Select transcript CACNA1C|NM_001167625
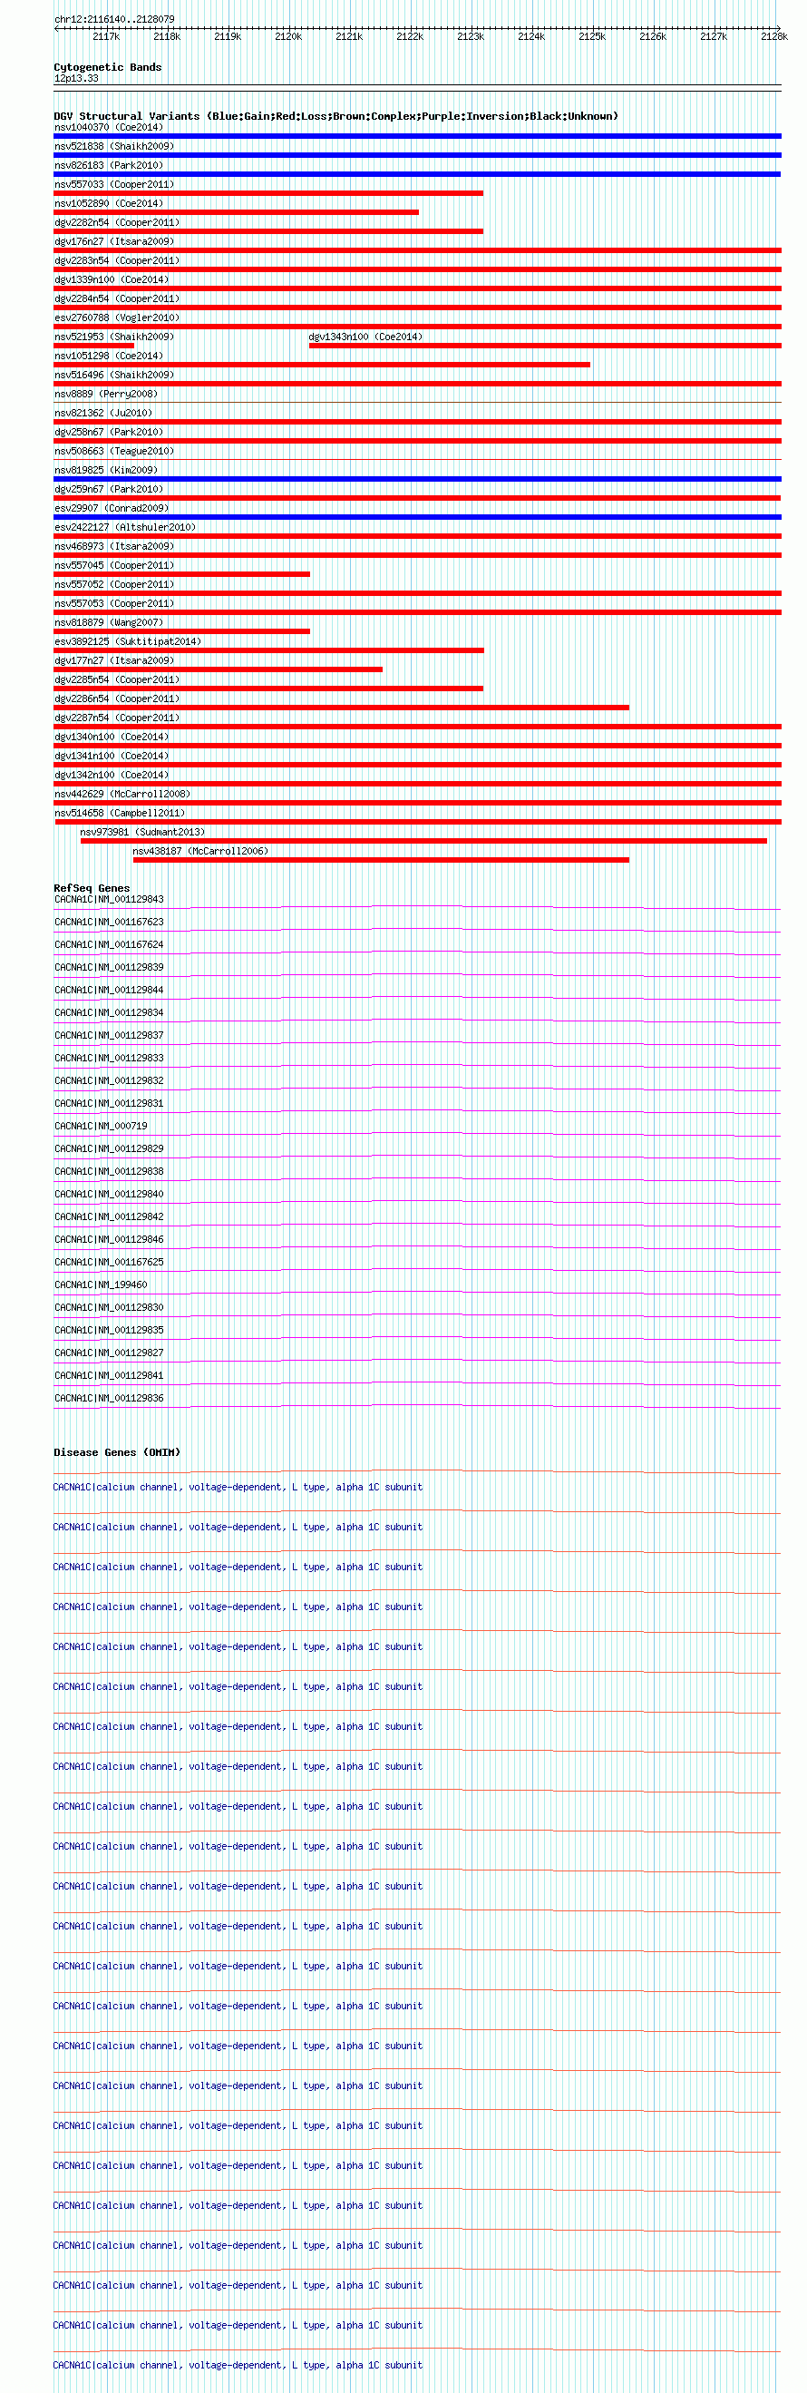Image resolution: width=807 pixels, height=2393 pixels. coord(109,1262)
